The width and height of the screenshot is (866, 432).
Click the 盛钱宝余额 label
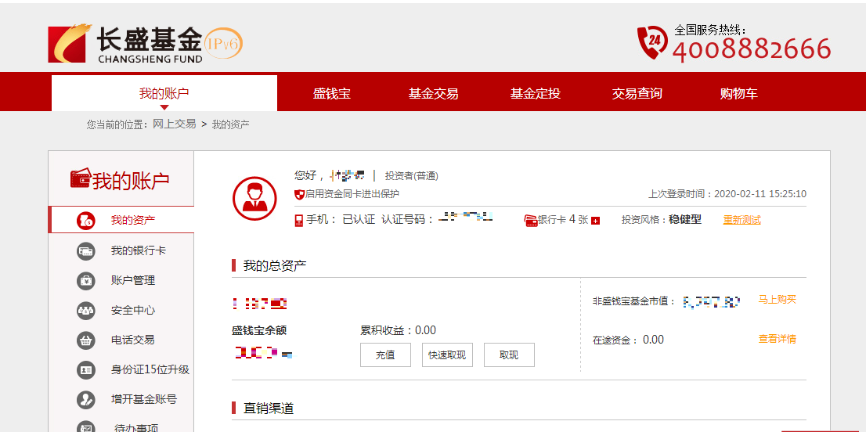[259, 330]
